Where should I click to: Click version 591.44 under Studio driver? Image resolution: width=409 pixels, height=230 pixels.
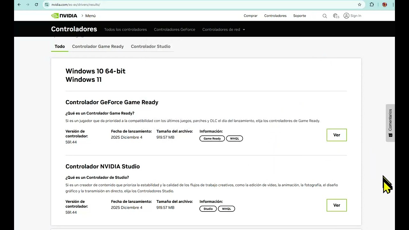click(71, 212)
